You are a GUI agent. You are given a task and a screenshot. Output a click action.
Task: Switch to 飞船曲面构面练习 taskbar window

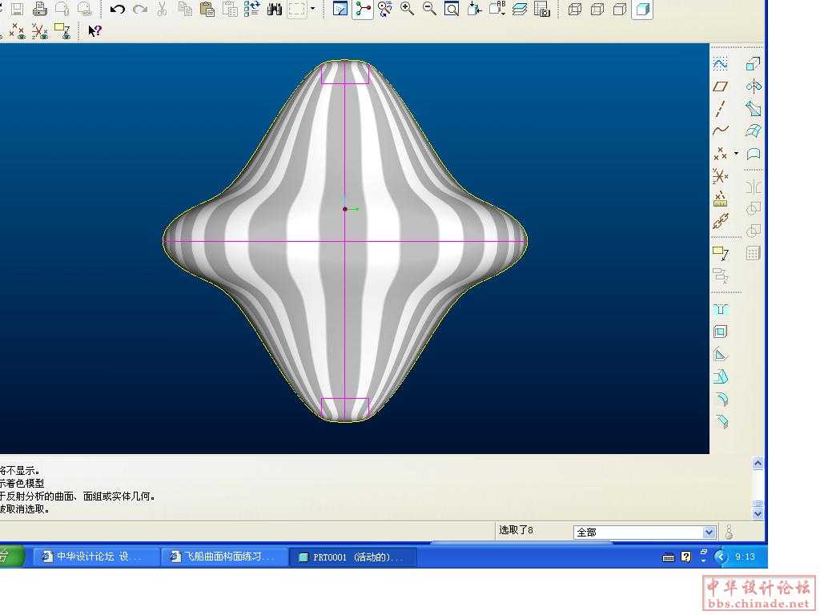[225, 557]
